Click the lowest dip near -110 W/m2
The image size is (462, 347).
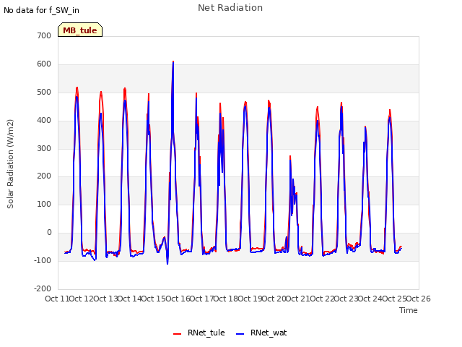coord(167,263)
